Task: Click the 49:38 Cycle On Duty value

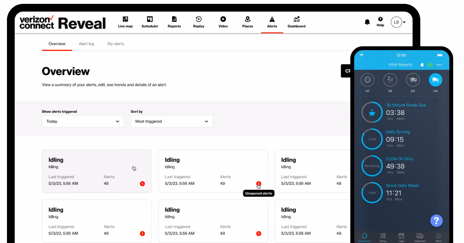Action: 395,166
